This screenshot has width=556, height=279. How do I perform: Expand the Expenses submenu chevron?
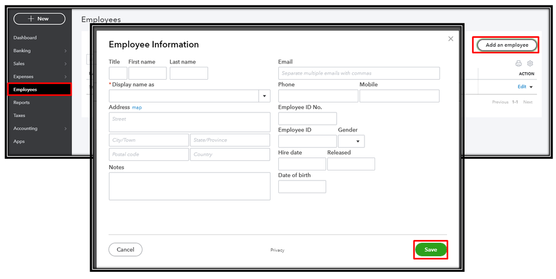pos(66,77)
